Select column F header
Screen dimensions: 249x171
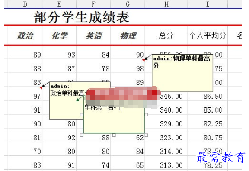[93, 4]
